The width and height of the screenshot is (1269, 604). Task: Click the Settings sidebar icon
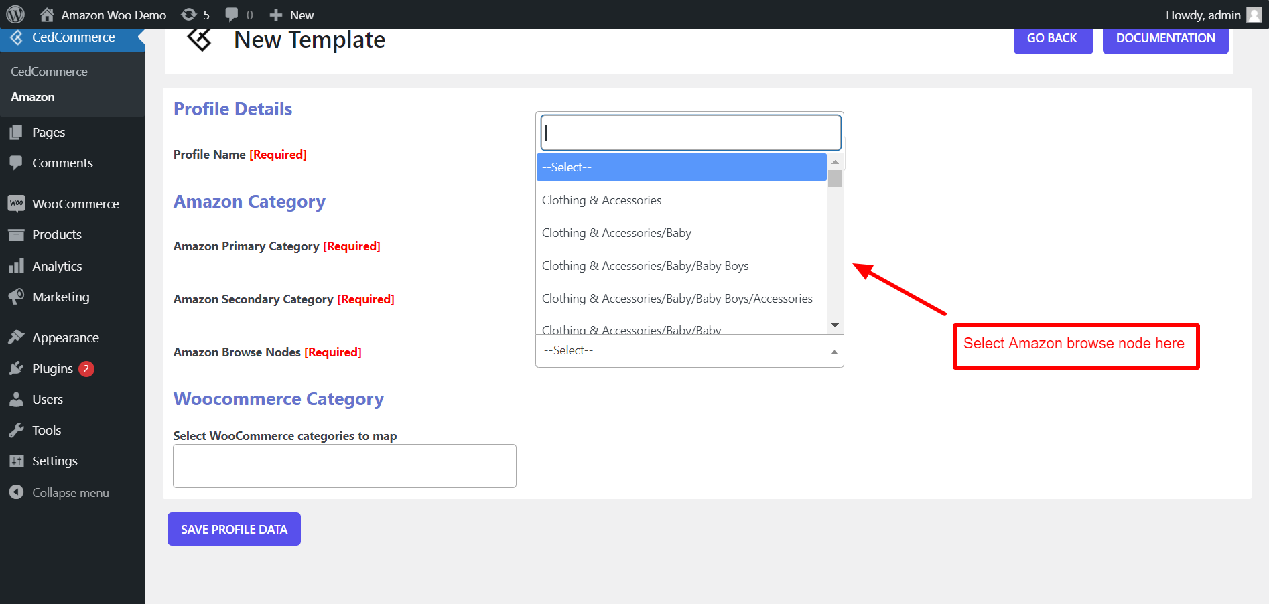coord(17,461)
